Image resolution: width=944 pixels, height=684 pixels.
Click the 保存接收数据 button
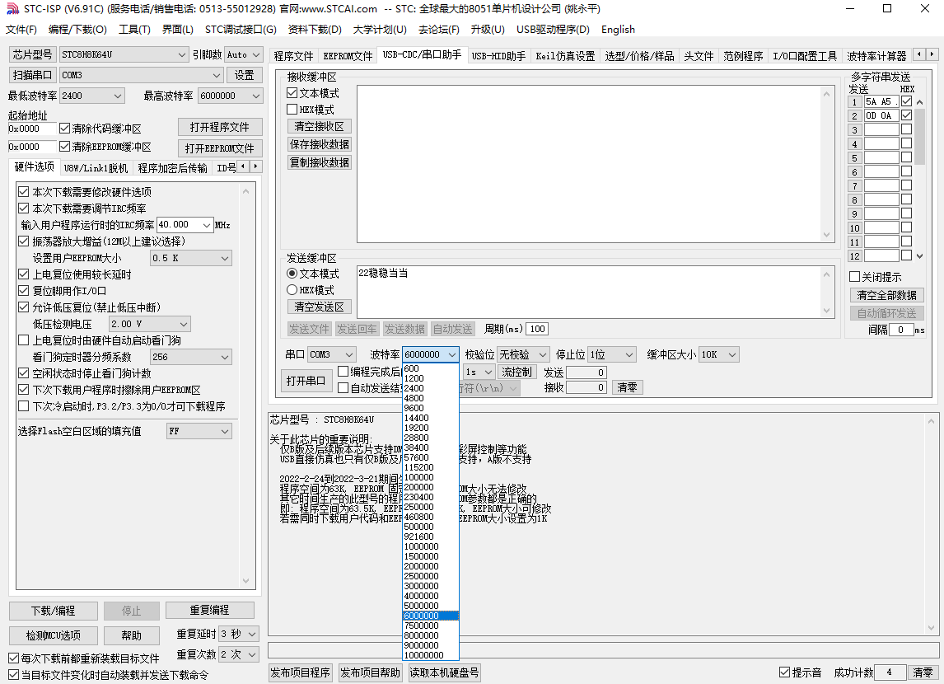(x=319, y=144)
